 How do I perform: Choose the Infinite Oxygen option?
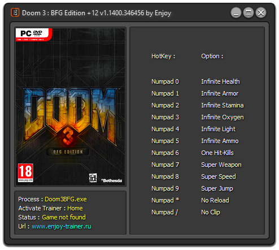223,117
